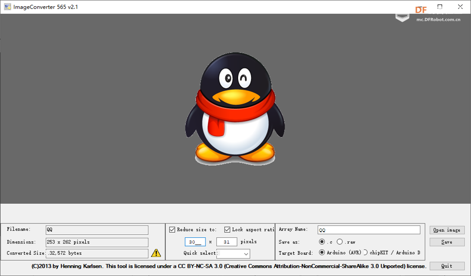Image resolution: width=471 pixels, height=276 pixels.
Task: Toggle the Lock aspect ratio checkbox
Action: coord(227,230)
